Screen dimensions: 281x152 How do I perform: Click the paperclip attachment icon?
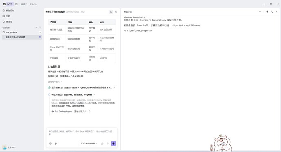pos(56,143)
